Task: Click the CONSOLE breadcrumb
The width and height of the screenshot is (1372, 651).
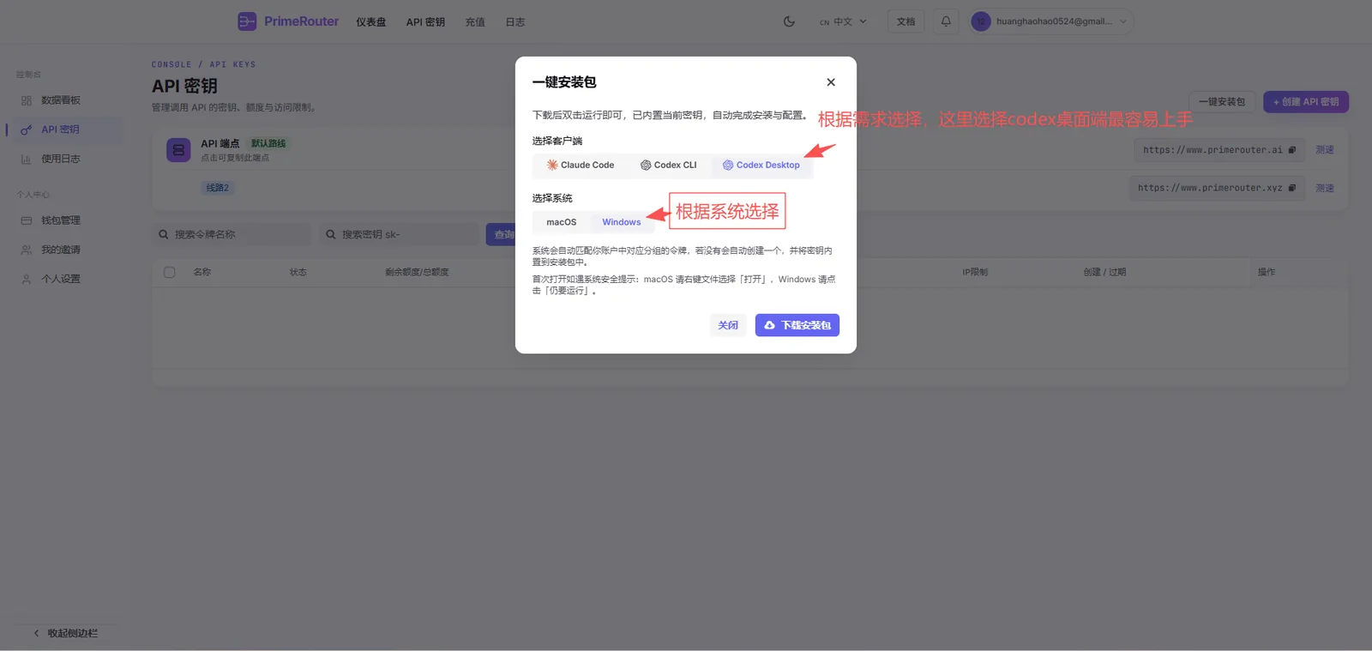Action: point(171,64)
